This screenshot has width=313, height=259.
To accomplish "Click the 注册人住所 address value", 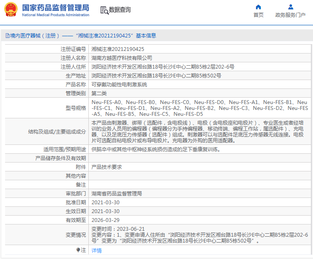I will [163, 67].
